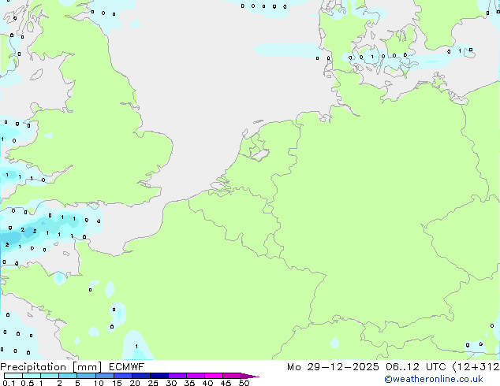The height and width of the screenshot is (386, 500).
Task: Click legend swatch between 30 and 35
Action: 177,376
